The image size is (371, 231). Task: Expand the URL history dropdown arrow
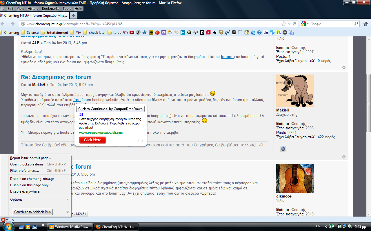289,24
